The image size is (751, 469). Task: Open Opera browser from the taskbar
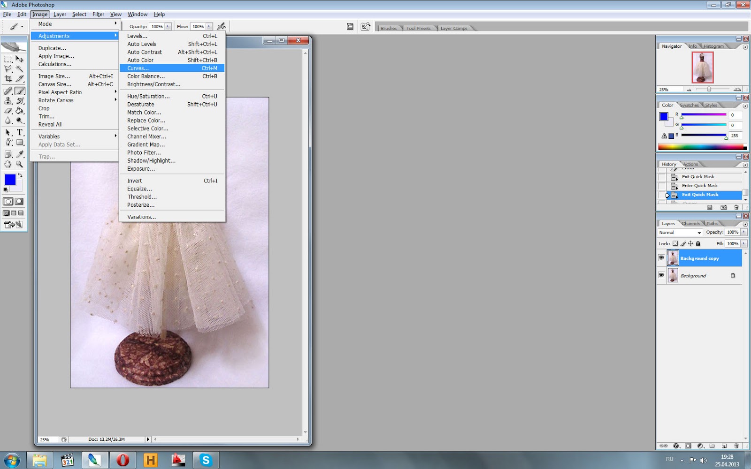123,461
